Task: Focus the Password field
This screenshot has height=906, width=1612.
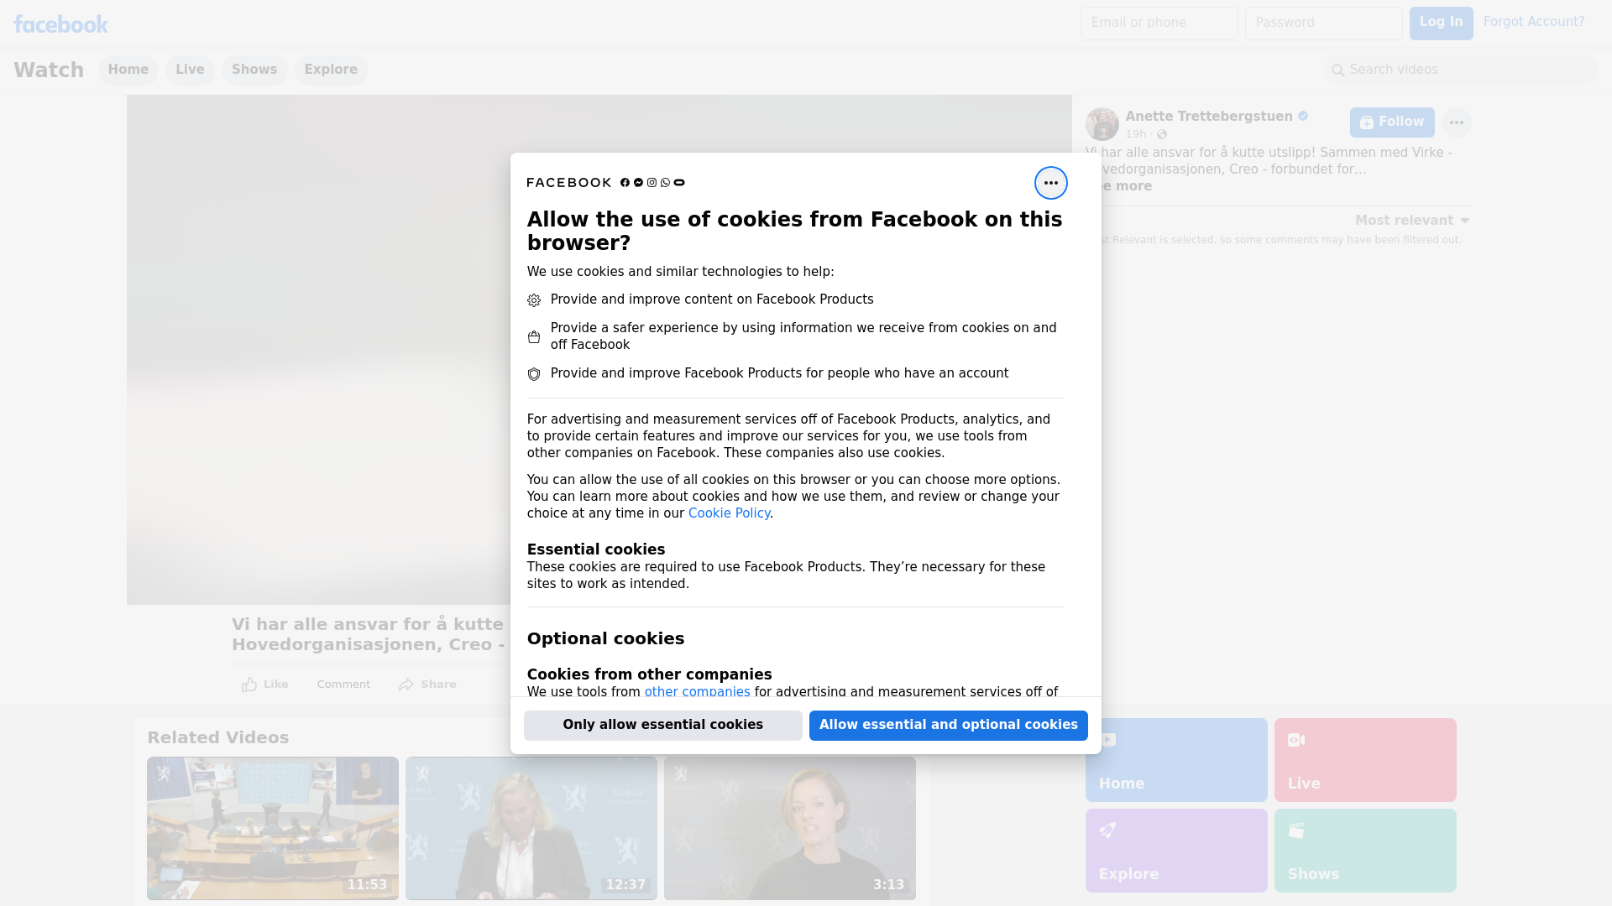Action: click(1324, 23)
